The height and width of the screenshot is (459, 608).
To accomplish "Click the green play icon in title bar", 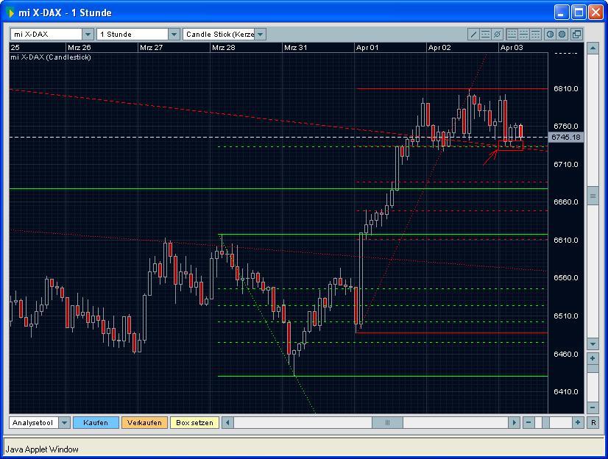I will pyautogui.click(x=12, y=13).
